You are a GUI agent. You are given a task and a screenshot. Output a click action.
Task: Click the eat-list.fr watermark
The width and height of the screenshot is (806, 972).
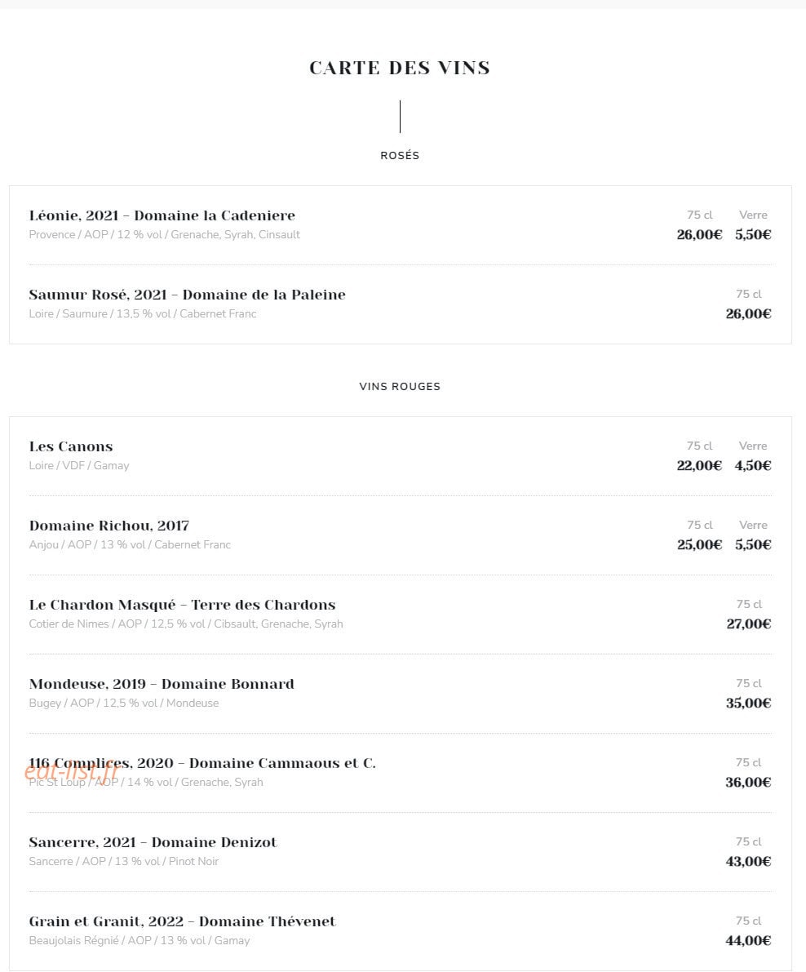point(72,772)
